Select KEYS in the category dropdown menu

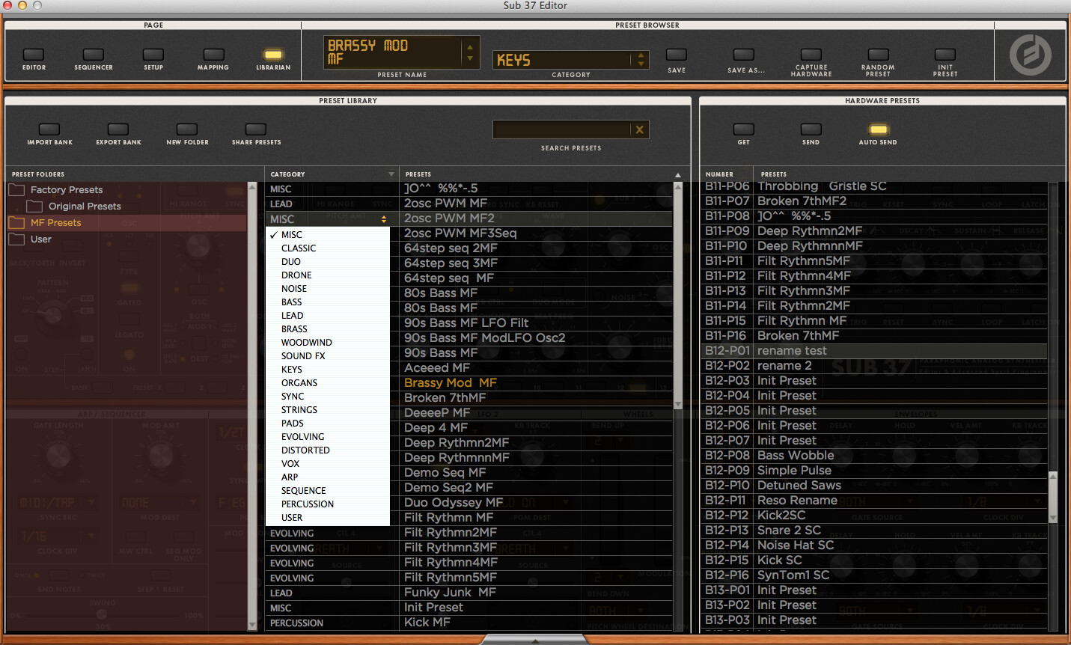coord(292,370)
